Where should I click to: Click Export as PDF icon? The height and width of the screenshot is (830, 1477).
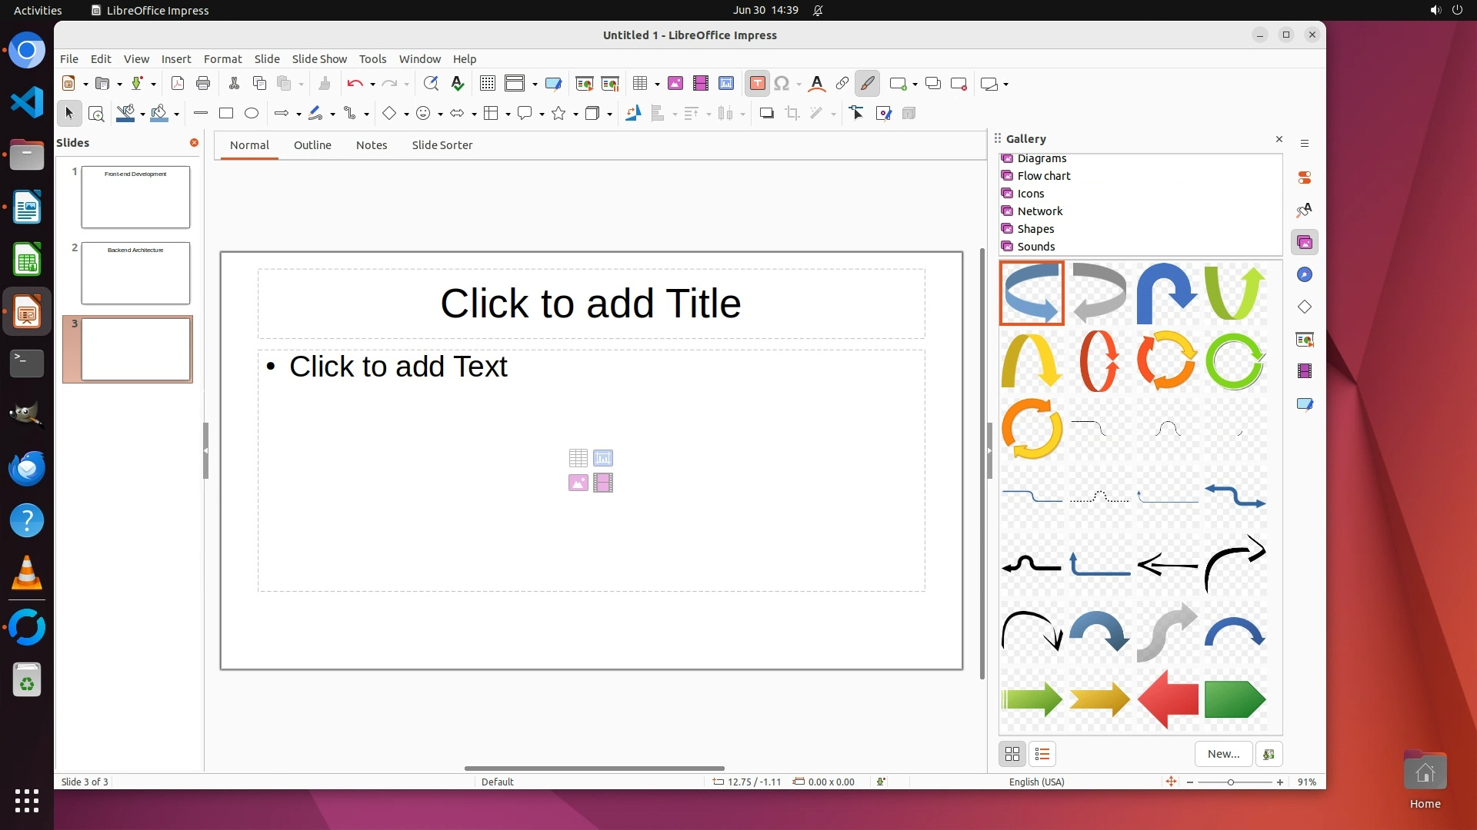click(x=178, y=84)
